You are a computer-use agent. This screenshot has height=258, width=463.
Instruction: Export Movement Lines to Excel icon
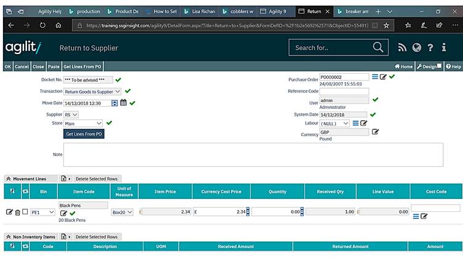(63, 179)
